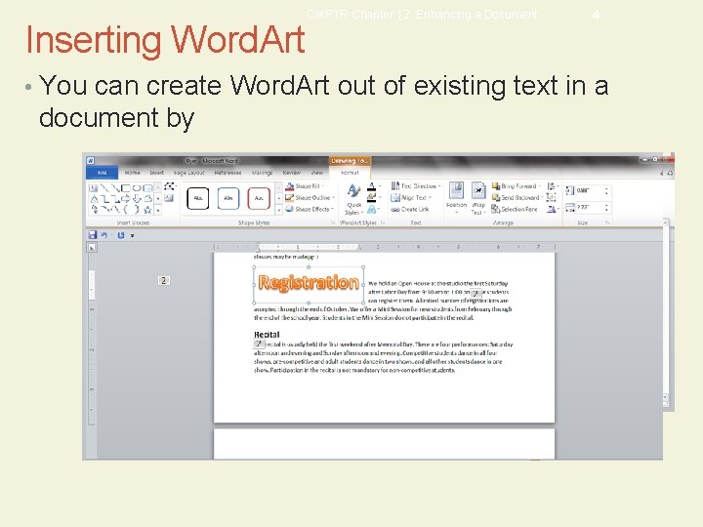Expand the Shape Outline dropdown

(313, 197)
